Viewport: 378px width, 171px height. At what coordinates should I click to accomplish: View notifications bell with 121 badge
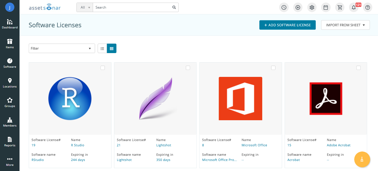tap(354, 7)
